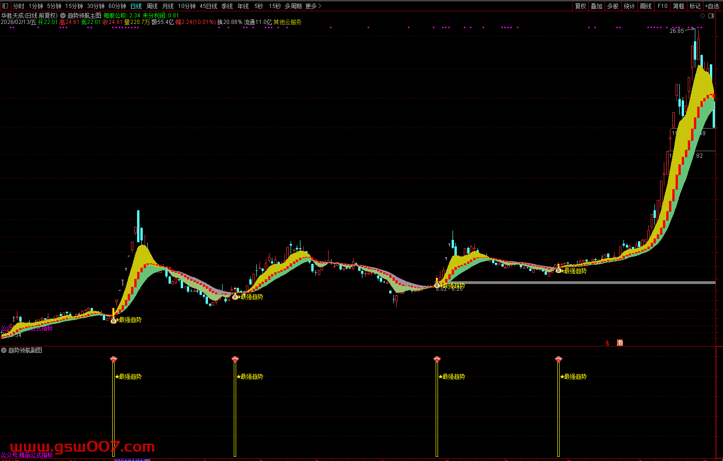Toggle 复权 price adjustment
The image size is (723, 461).
click(x=581, y=6)
